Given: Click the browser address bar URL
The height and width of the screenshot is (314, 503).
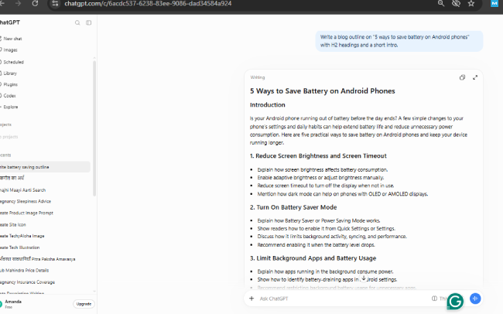Looking at the screenshot, I should tap(148, 4).
